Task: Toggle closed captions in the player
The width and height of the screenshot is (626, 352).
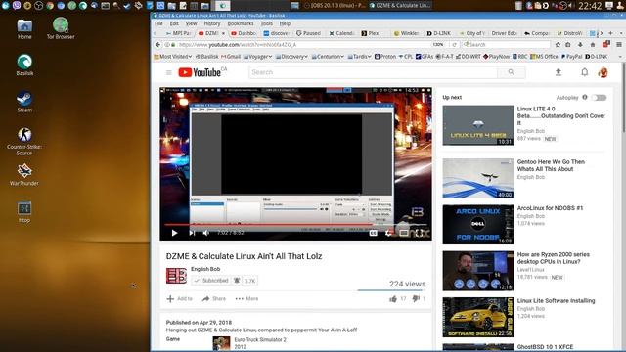Action: [373, 233]
